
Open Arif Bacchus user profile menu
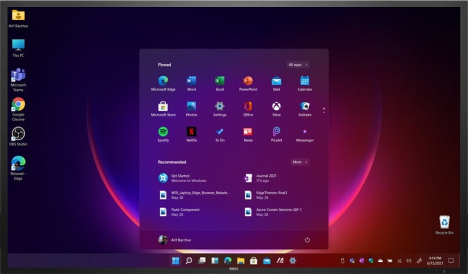[175, 240]
